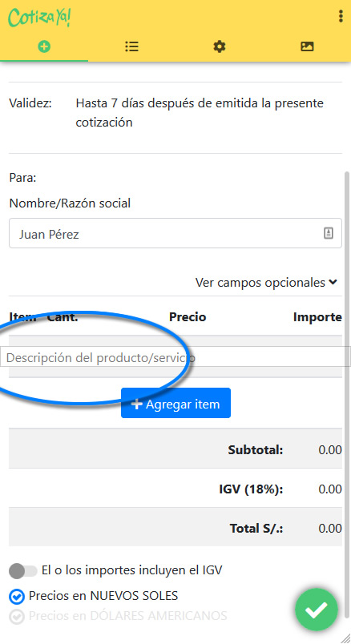Open the image gallery tab
351x644 pixels.
[307, 46]
